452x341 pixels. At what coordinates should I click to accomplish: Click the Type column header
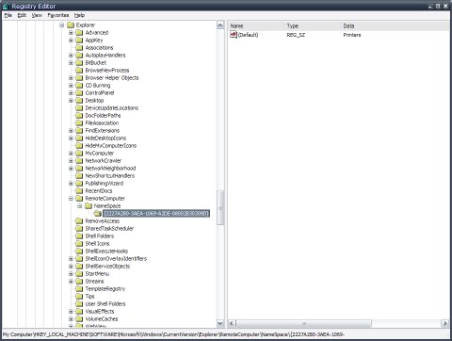click(x=313, y=26)
